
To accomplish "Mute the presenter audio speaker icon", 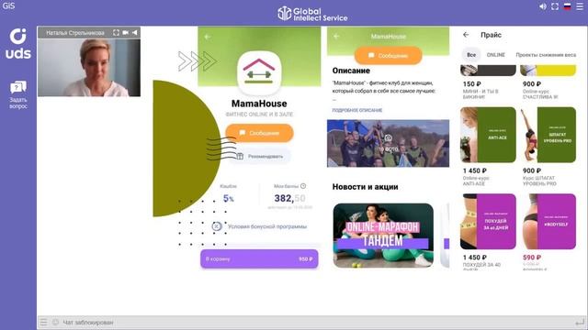I will tap(134, 33).
